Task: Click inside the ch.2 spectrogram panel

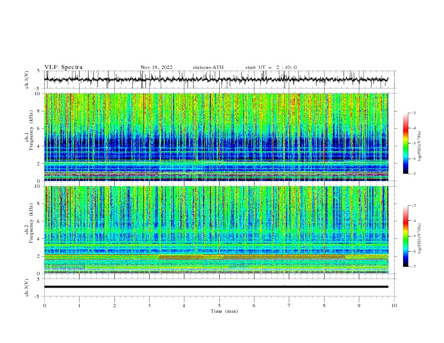Action: [x=216, y=230]
